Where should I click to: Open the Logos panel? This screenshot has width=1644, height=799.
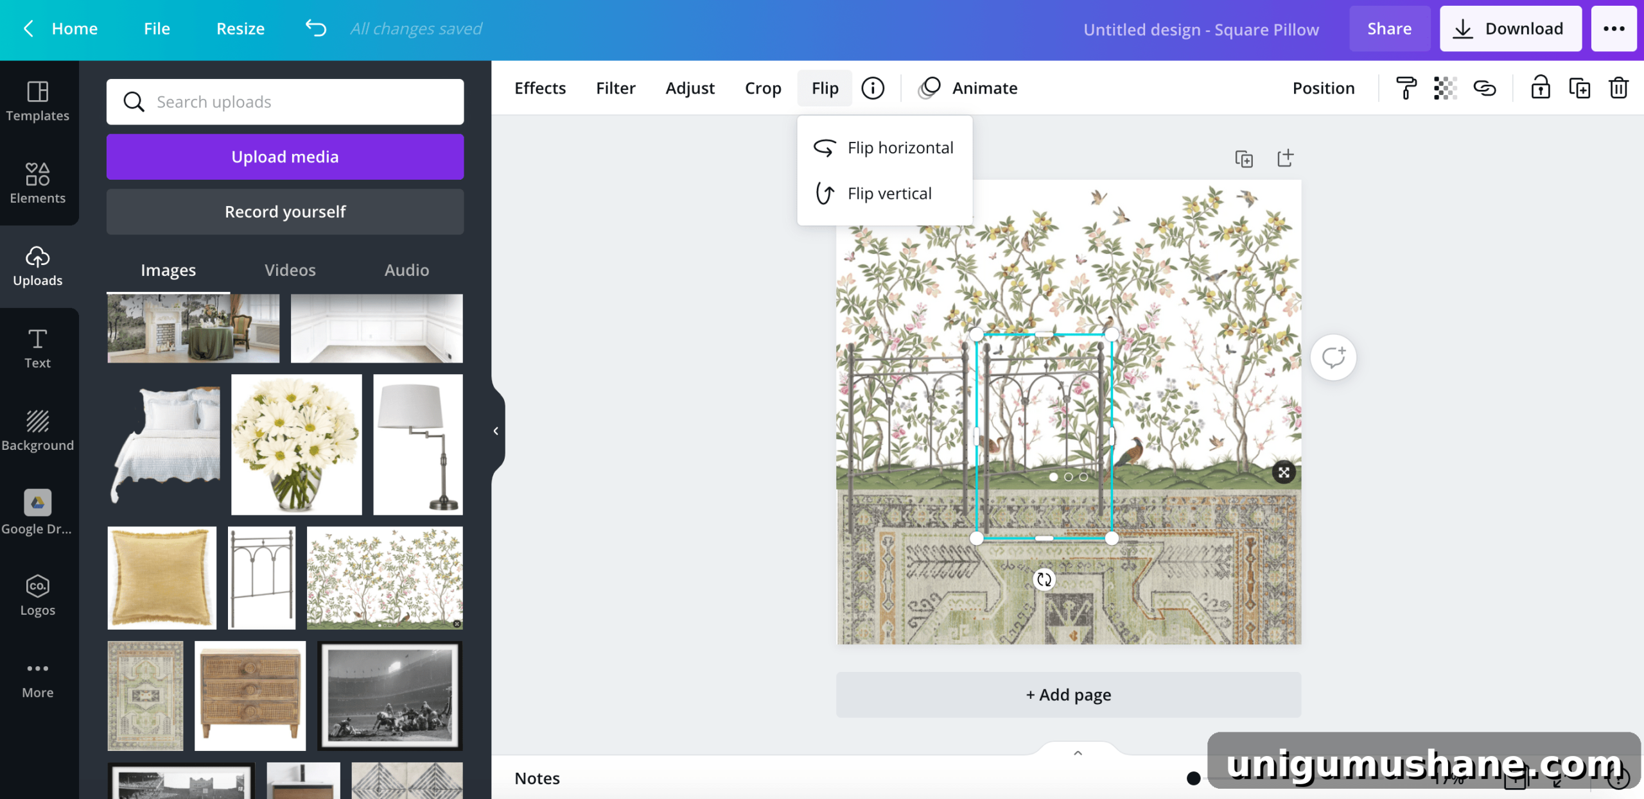click(x=38, y=596)
